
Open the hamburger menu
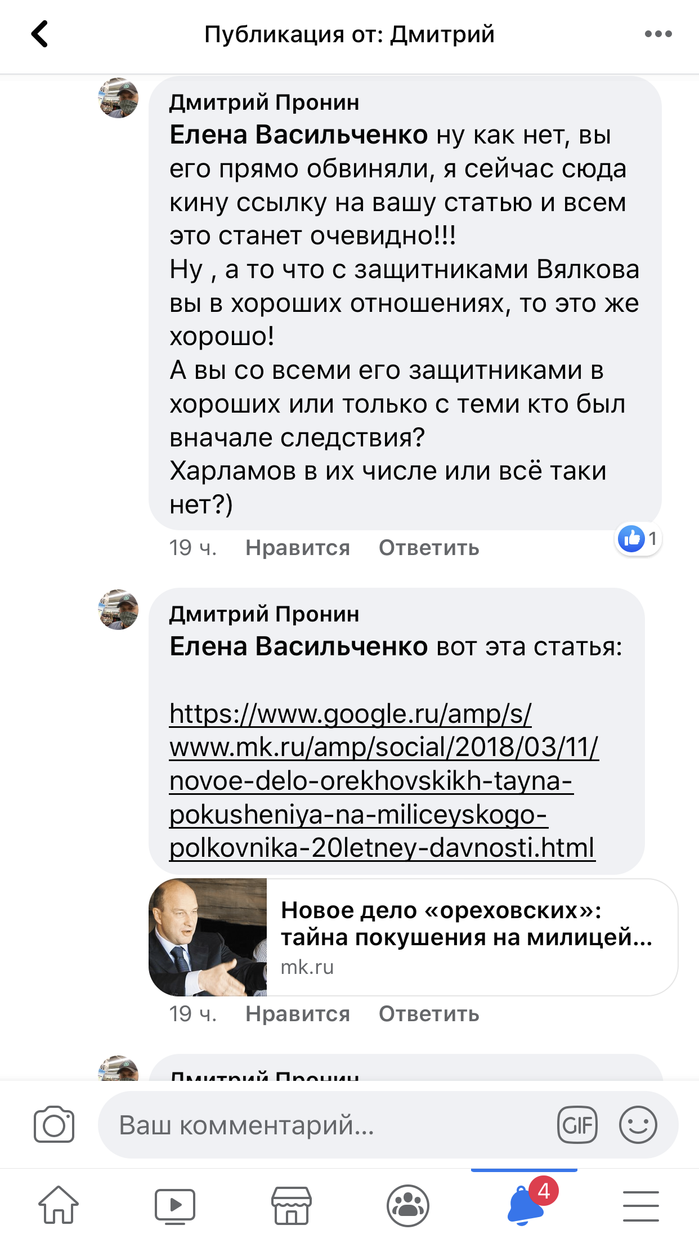coord(641,1205)
